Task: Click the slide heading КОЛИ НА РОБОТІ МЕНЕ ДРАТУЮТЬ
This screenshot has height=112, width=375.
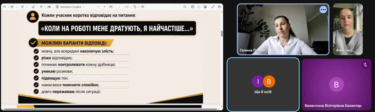Action: coord(117,28)
